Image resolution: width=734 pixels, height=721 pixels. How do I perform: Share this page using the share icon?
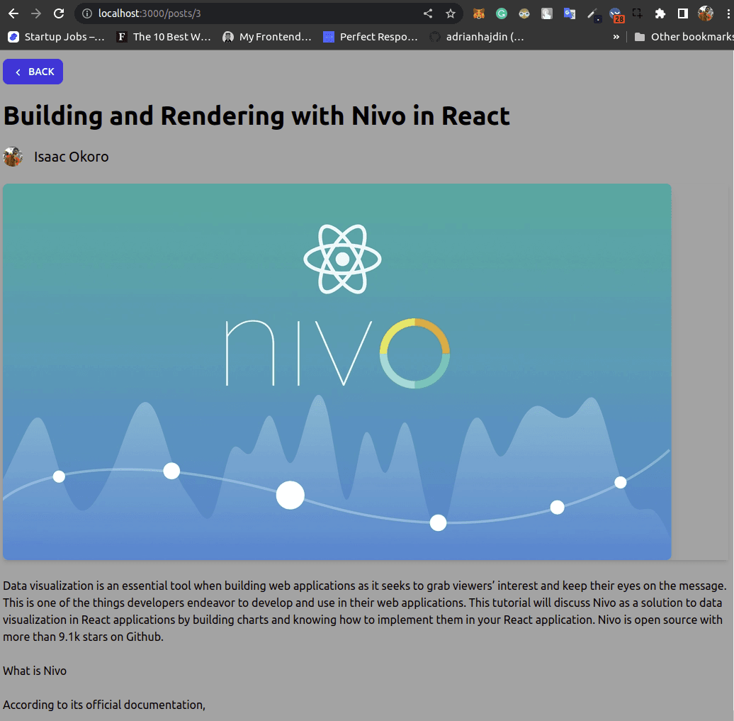tap(428, 13)
